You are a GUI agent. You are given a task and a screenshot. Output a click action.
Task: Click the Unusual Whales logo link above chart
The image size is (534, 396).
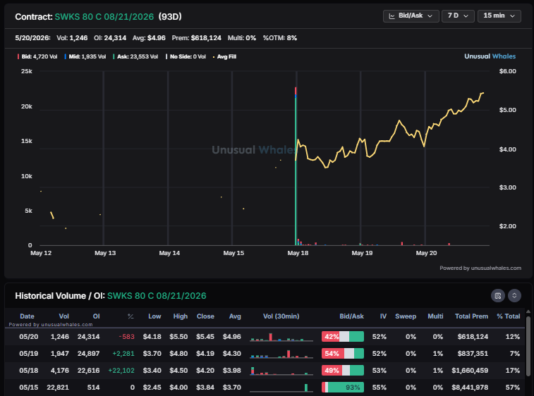click(x=490, y=56)
